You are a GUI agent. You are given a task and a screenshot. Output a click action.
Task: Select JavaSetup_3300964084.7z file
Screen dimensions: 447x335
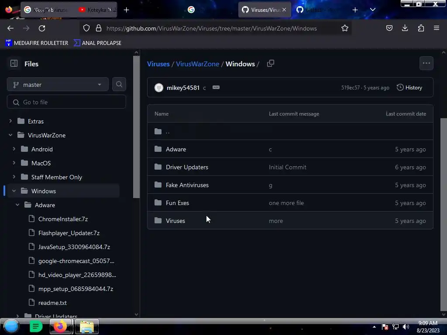pyautogui.click(x=74, y=247)
